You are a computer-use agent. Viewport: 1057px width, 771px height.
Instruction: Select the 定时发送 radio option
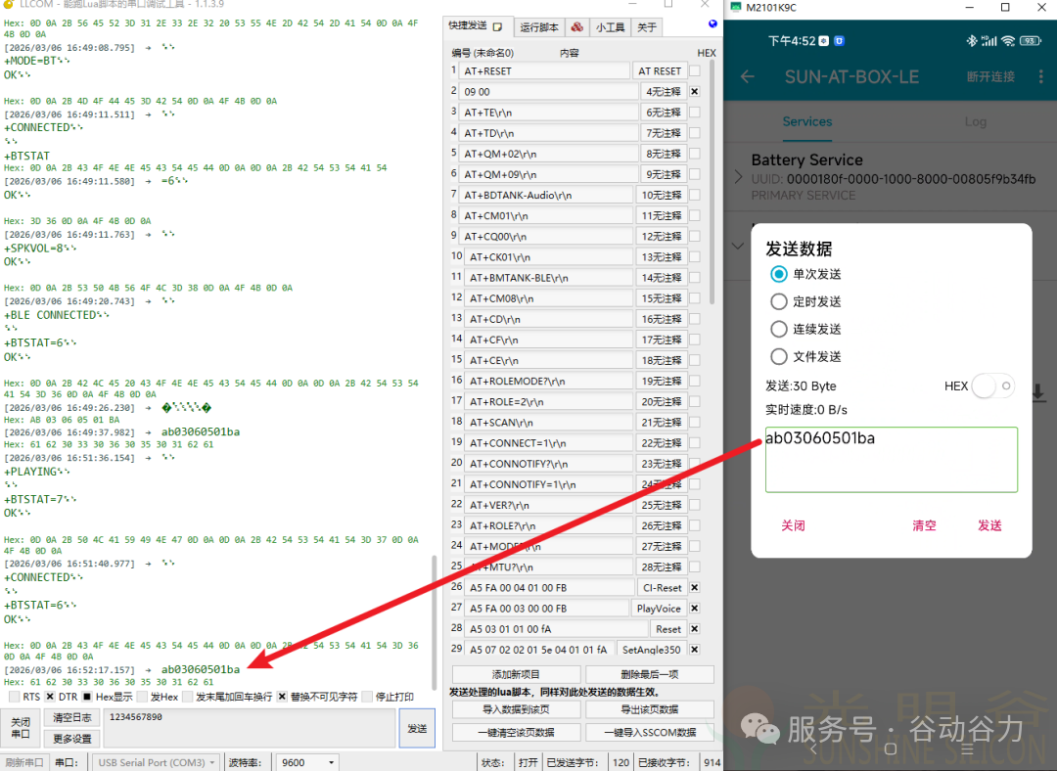coord(779,301)
